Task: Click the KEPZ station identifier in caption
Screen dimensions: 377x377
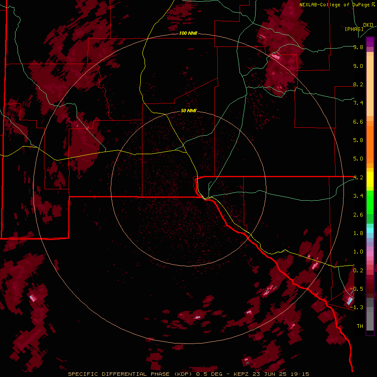Action: [x=241, y=374]
